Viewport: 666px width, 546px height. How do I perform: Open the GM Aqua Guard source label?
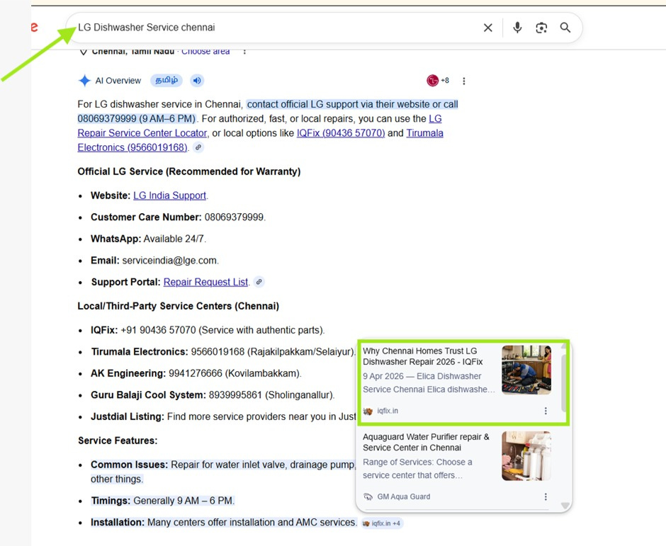click(397, 496)
